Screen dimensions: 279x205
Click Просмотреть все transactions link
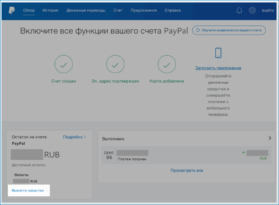pyautogui.click(x=187, y=170)
